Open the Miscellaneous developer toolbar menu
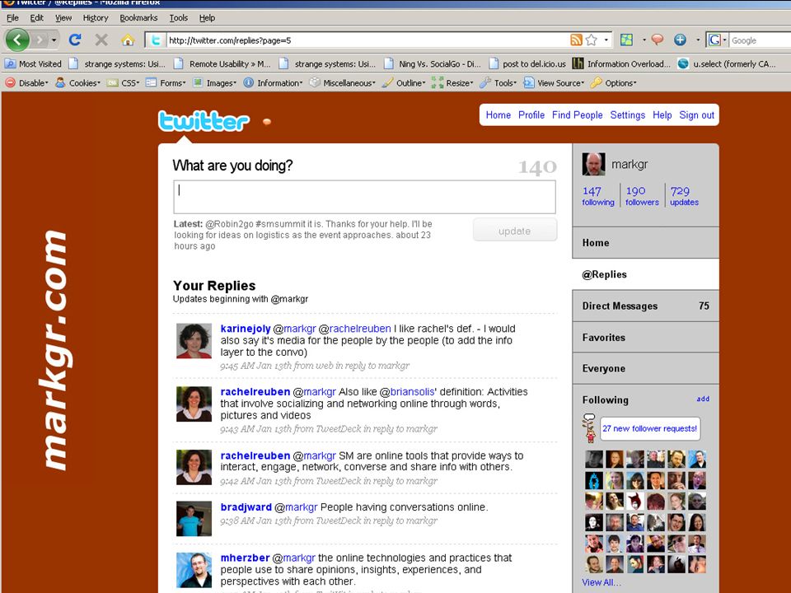791x593 pixels. (343, 82)
